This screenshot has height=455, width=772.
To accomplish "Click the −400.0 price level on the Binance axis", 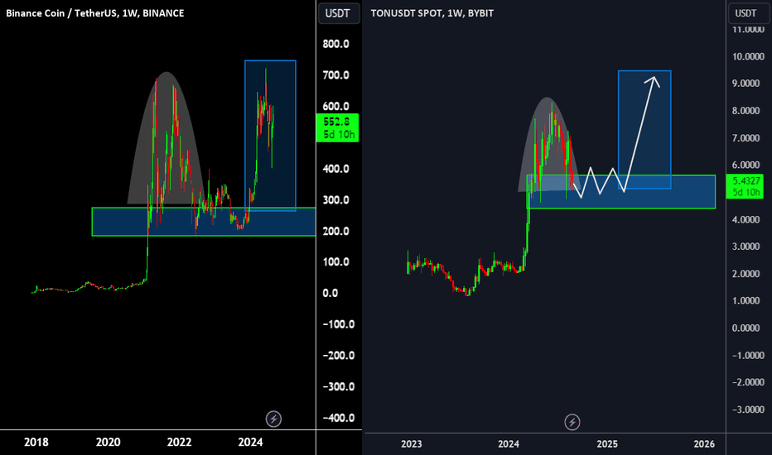I will point(339,418).
